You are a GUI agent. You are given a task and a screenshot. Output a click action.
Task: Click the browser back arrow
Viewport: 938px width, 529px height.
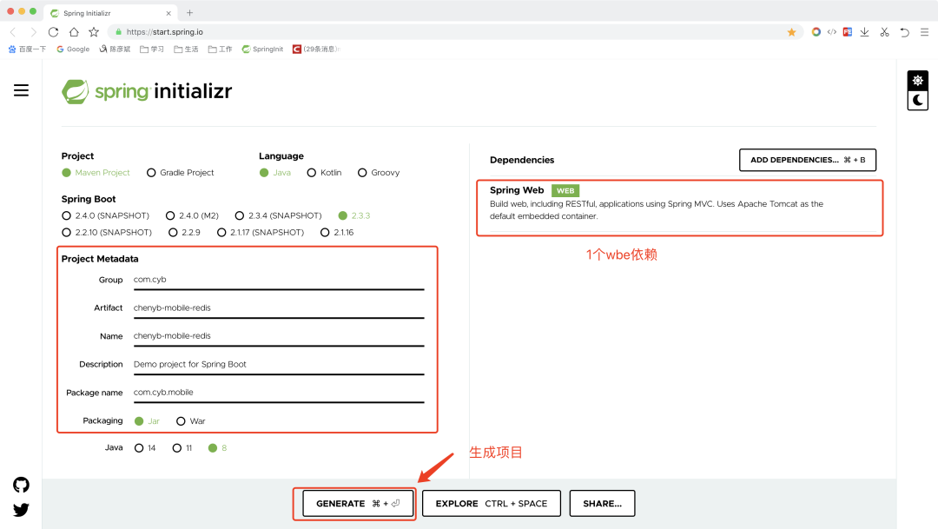click(13, 32)
